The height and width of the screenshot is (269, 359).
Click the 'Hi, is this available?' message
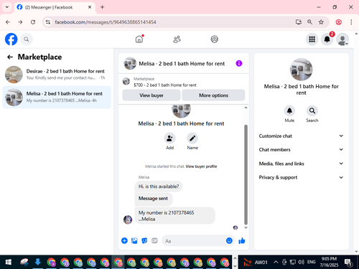pyautogui.click(x=159, y=187)
